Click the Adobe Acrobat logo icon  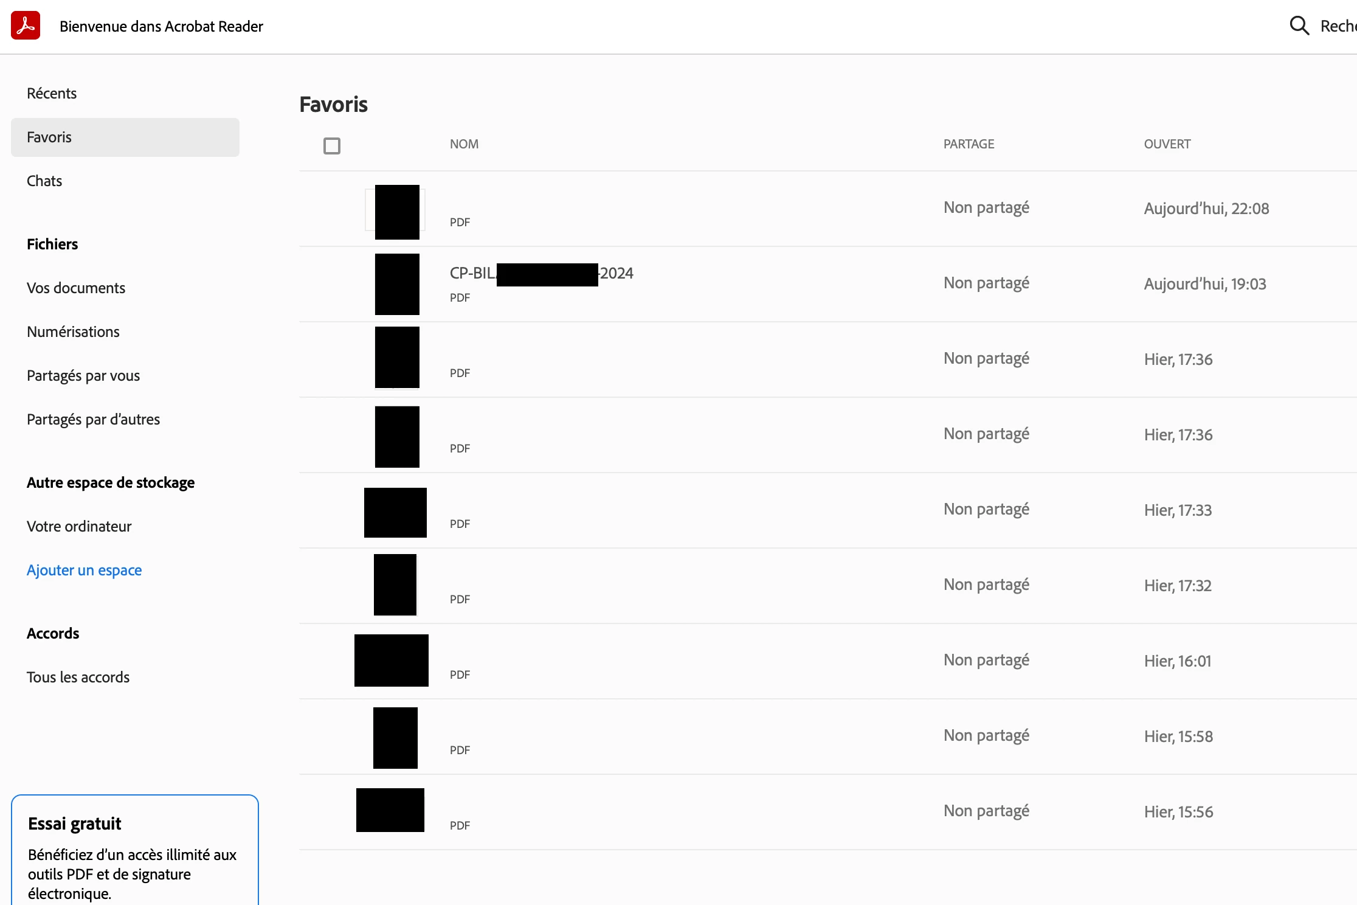point(26,26)
